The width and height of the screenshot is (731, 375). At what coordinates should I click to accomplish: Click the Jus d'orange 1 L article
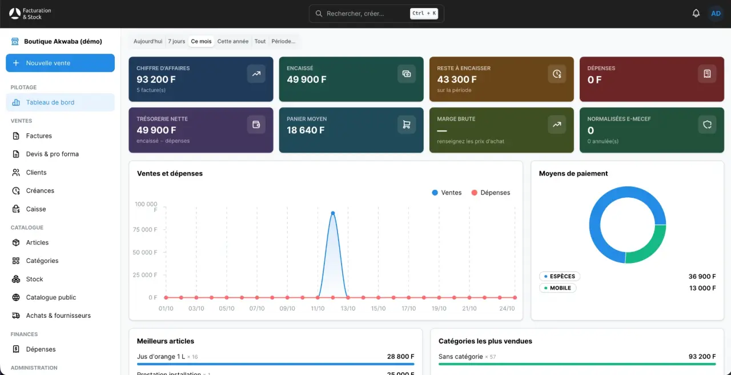pos(160,357)
